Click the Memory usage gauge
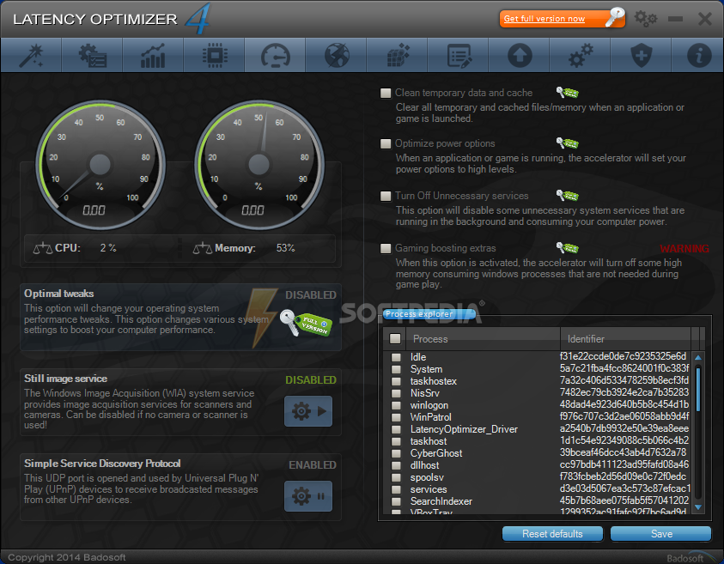 coord(259,165)
